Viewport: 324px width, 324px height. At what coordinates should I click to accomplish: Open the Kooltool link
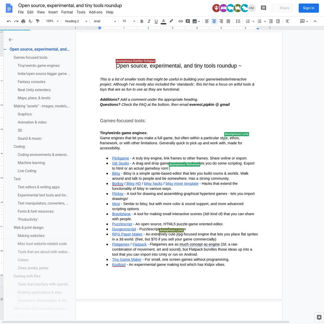coord(119,264)
